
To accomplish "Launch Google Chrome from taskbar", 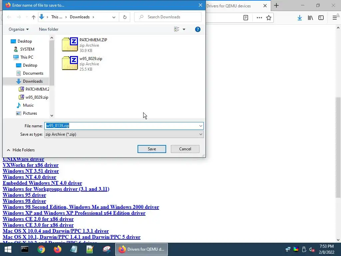I will click(41, 249).
